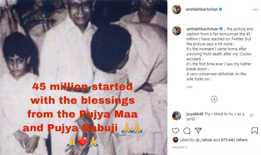Click the 29w caption timestamp
Image resolution: width=261 pixels, height=155 pixels.
189,87
